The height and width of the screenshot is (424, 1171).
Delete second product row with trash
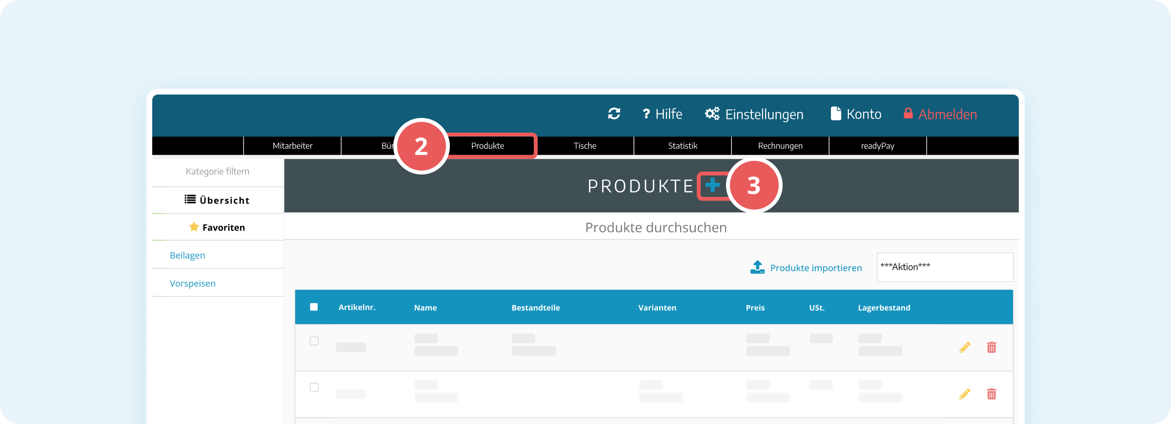point(991,394)
